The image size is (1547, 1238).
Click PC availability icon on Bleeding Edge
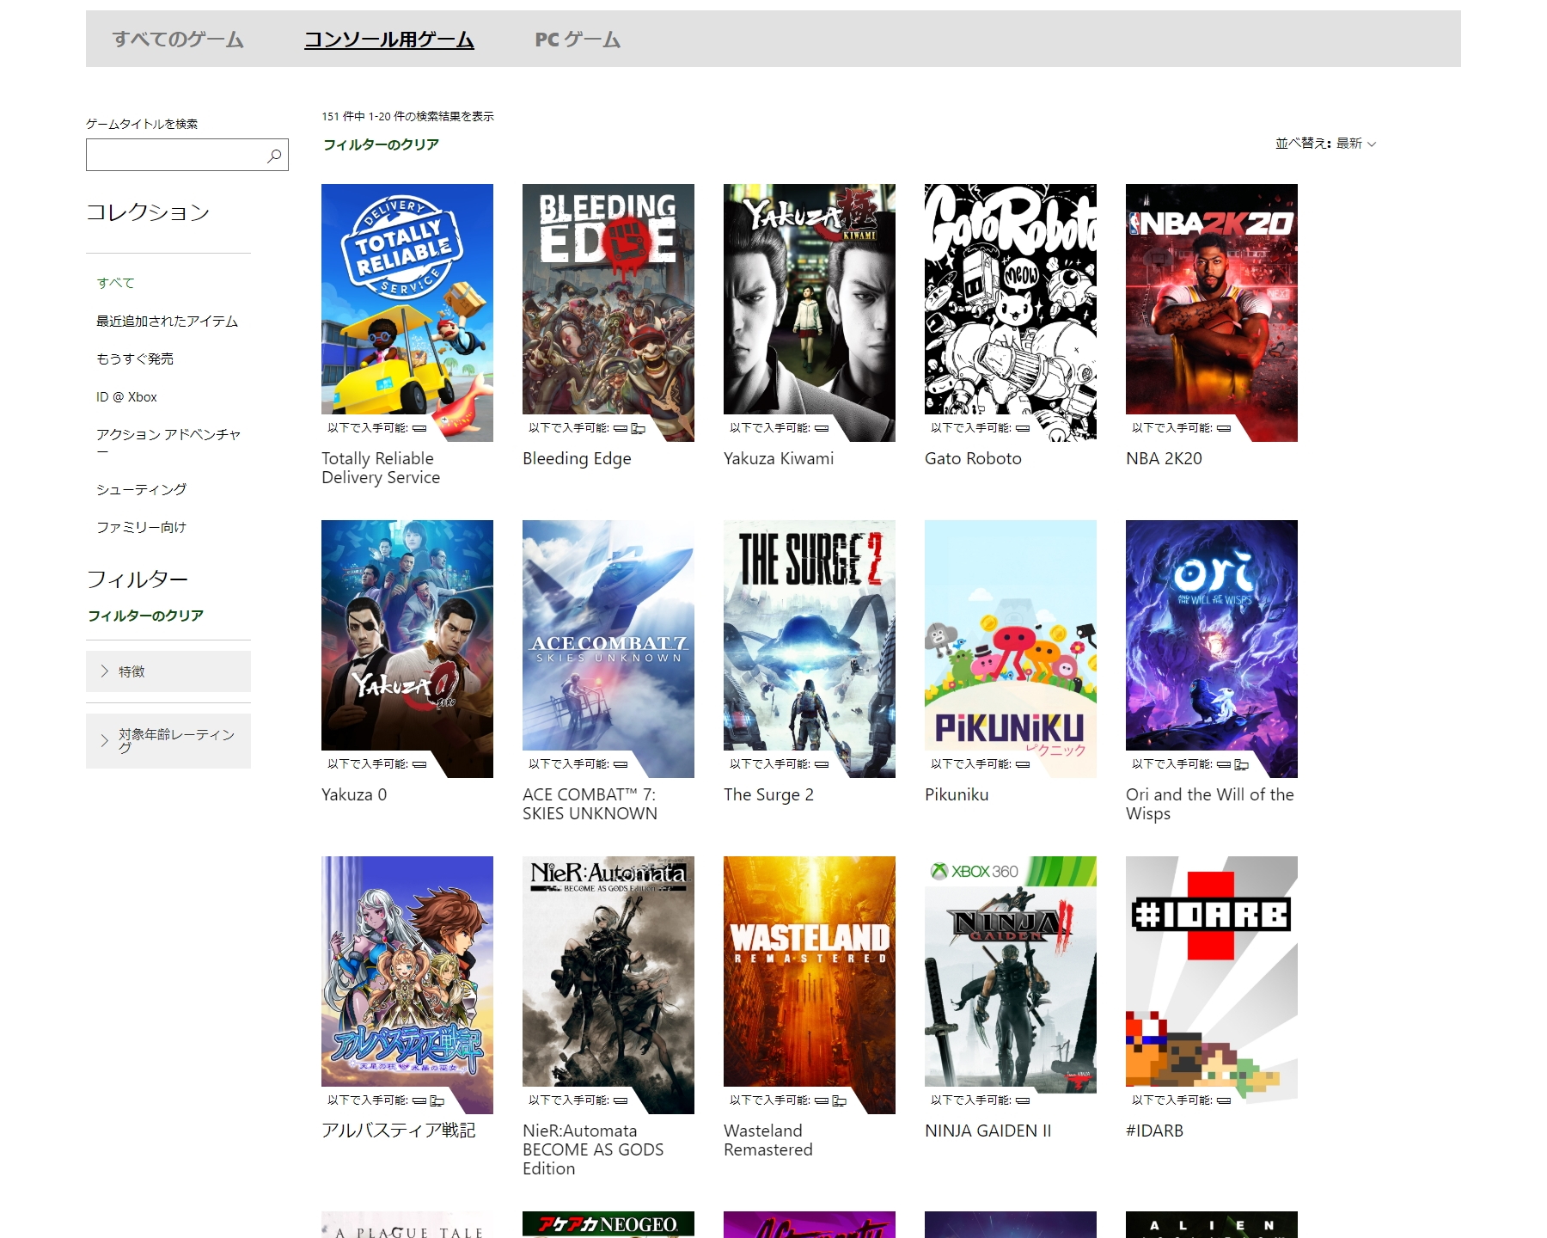639,428
